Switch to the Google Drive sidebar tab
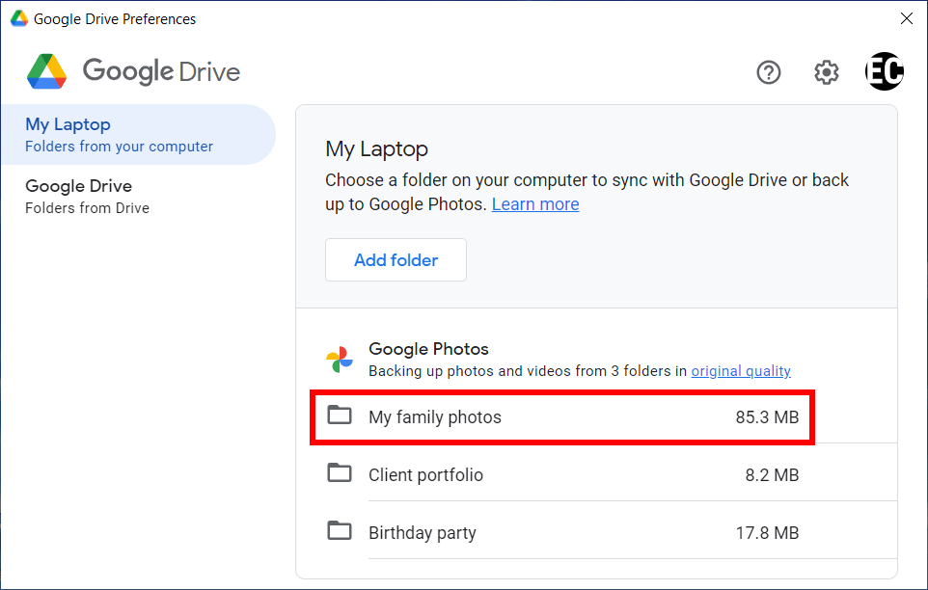Image resolution: width=928 pixels, height=590 pixels. tap(139, 197)
